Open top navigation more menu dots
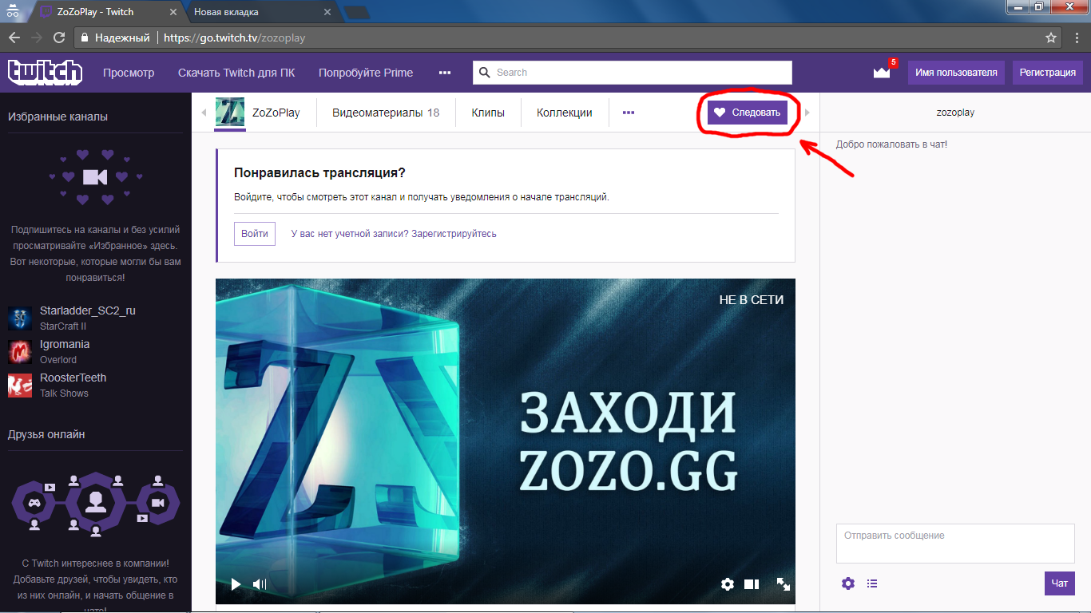 click(445, 73)
